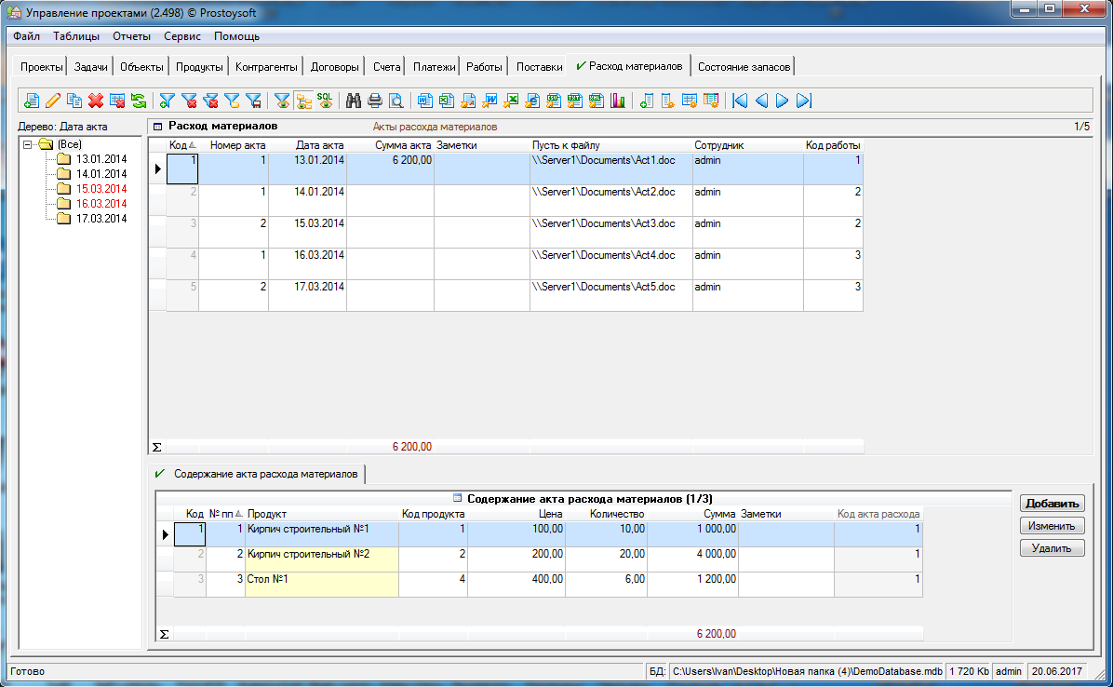
Task: Switch to the Поставки tab
Action: click(x=539, y=67)
